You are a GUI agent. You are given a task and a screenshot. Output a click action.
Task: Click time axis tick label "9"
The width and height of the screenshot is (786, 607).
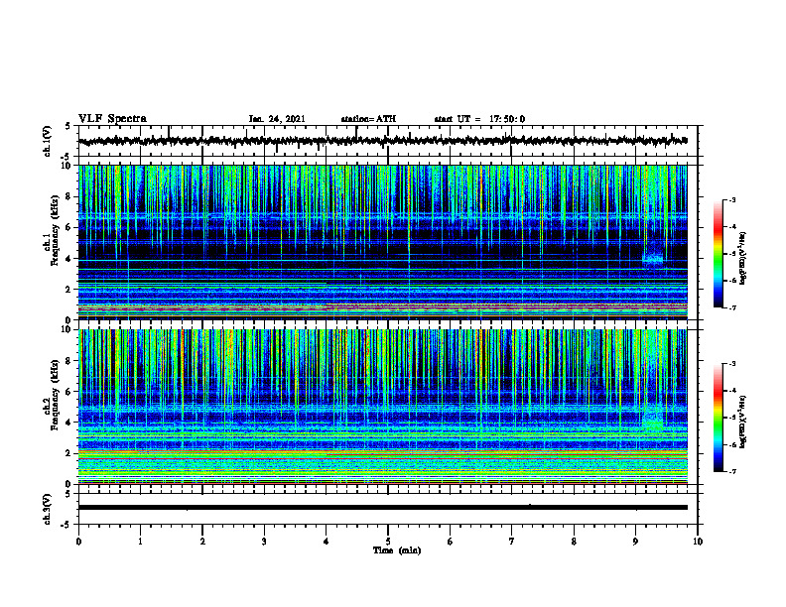click(x=635, y=542)
